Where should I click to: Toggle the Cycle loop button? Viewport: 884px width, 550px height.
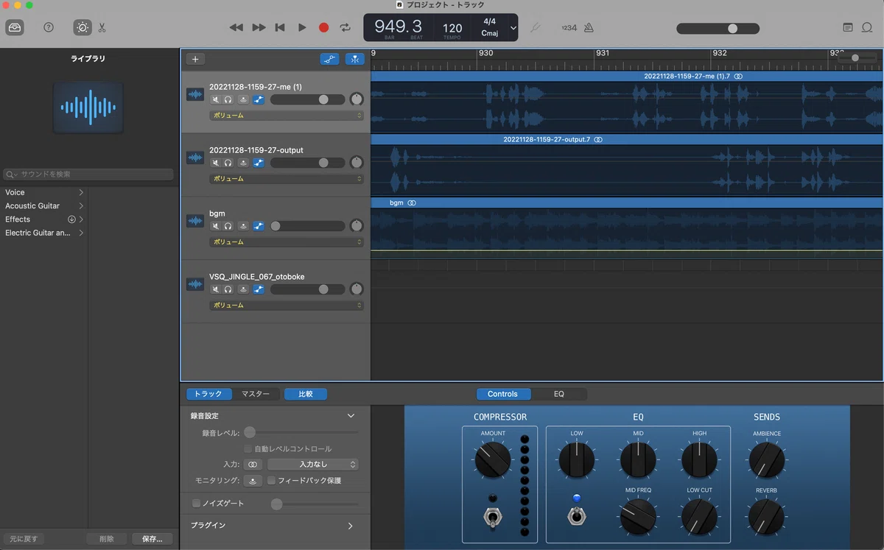345,27
